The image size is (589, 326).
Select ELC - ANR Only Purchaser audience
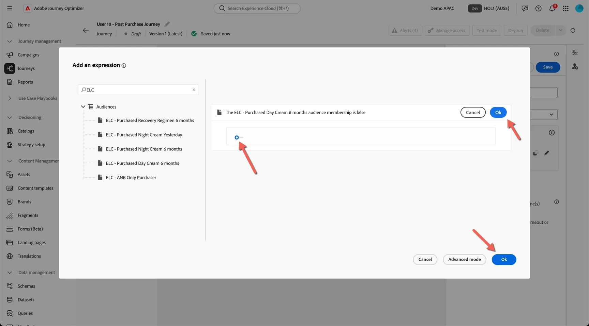(x=131, y=178)
